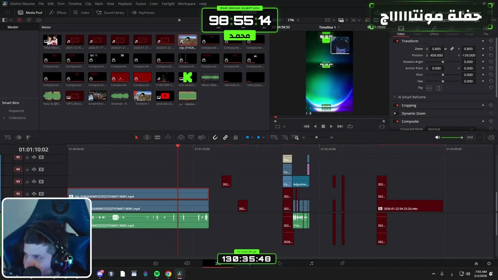
Task: Click the audio voiceover microphone icon
Action: tap(28, 137)
